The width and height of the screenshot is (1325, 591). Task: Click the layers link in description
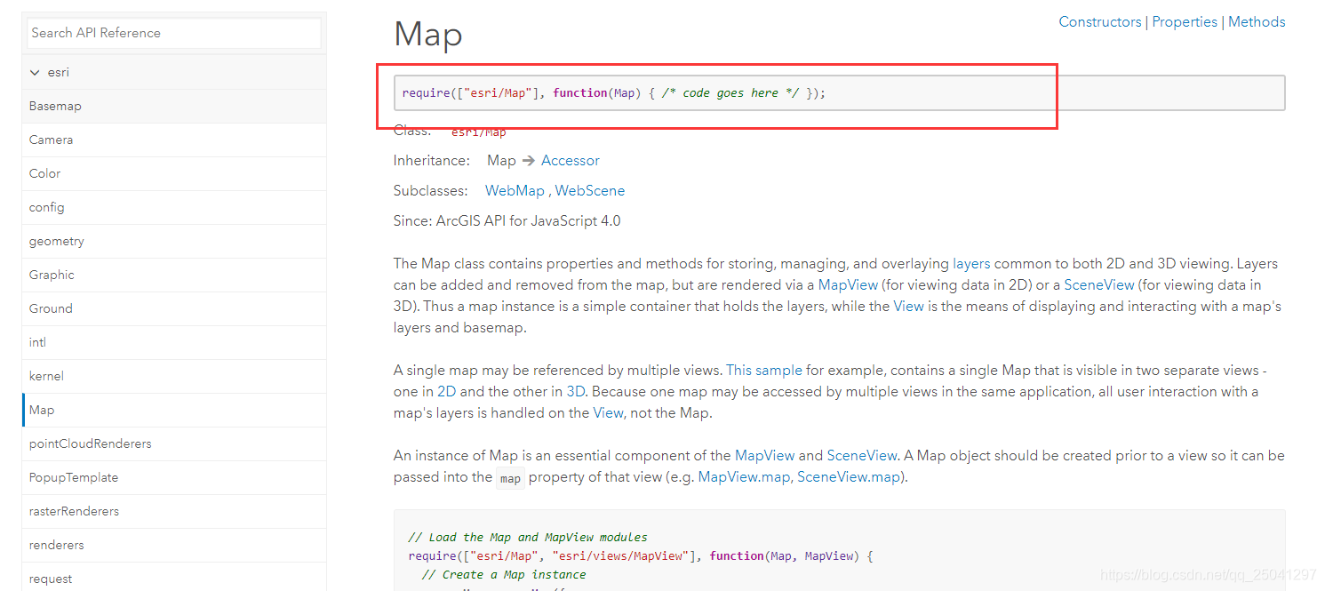click(x=971, y=264)
